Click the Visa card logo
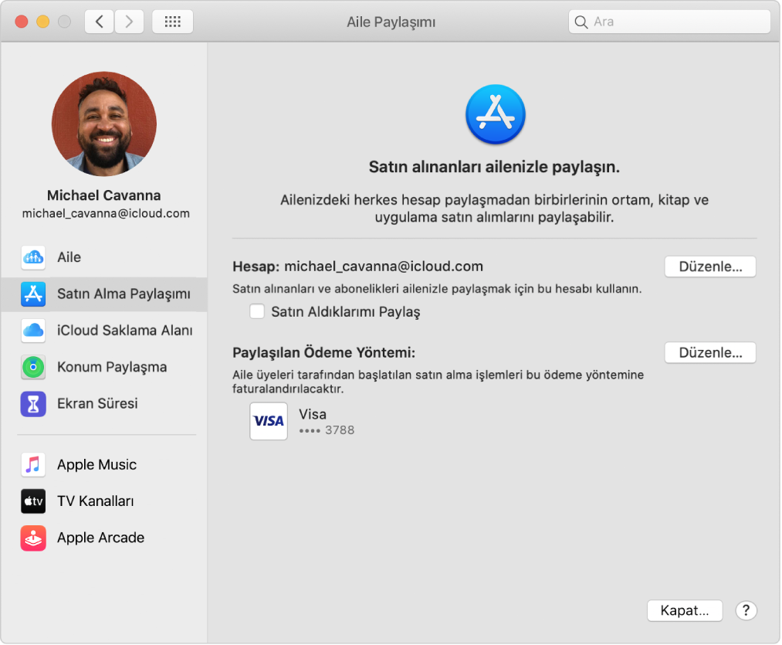The image size is (782, 645). (x=269, y=421)
